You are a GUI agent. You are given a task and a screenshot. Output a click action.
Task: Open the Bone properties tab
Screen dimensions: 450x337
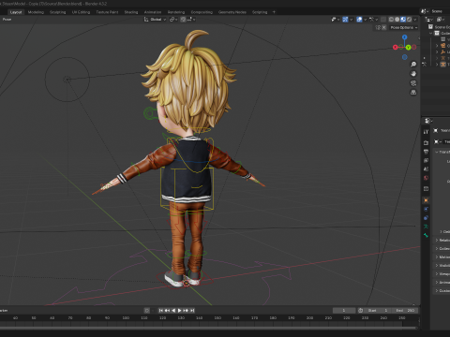pos(426,235)
